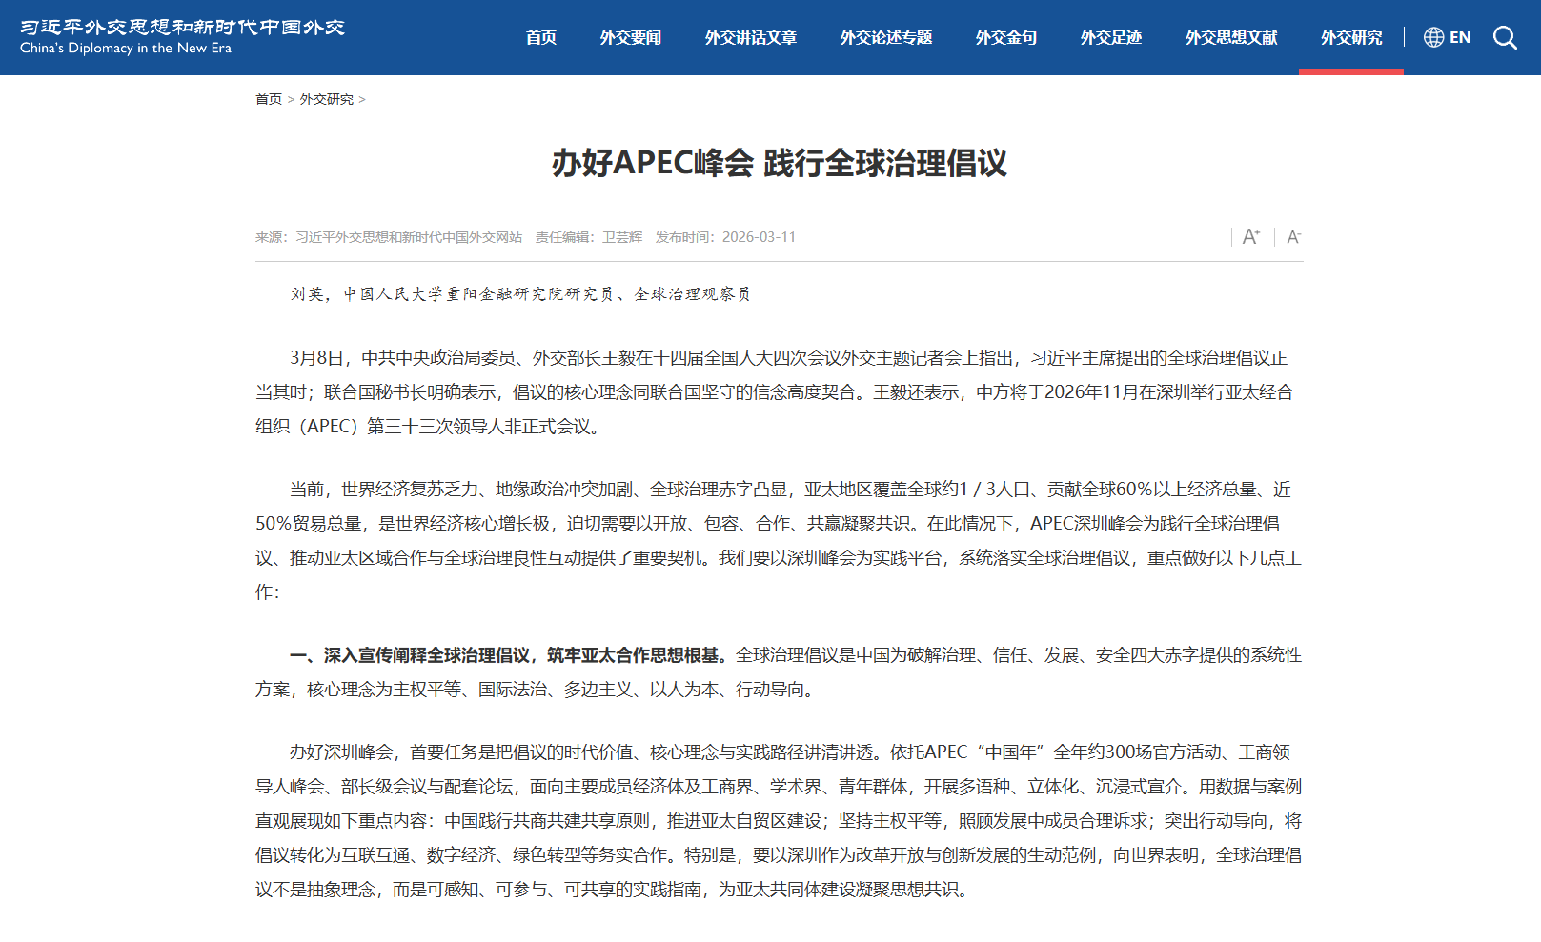Open the 外交要闻 menu item
This screenshot has height=942, width=1541.
tap(630, 37)
